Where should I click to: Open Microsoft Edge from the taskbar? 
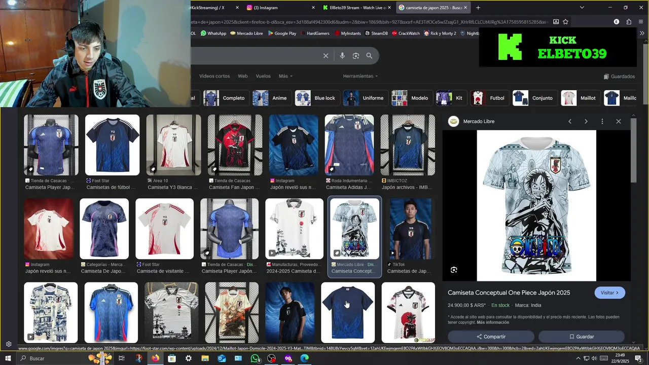pos(304,358)
